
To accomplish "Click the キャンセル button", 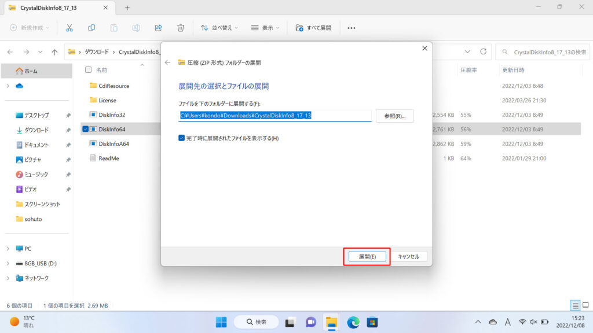I will click(x=408, y=256).
